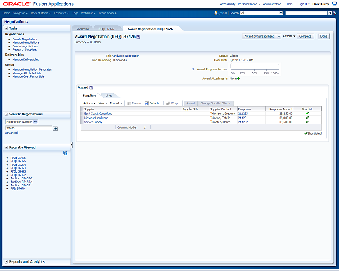Open the East Coast Consulting supplier link
Viewport: 339px width, 271px height.
[98, 113]
